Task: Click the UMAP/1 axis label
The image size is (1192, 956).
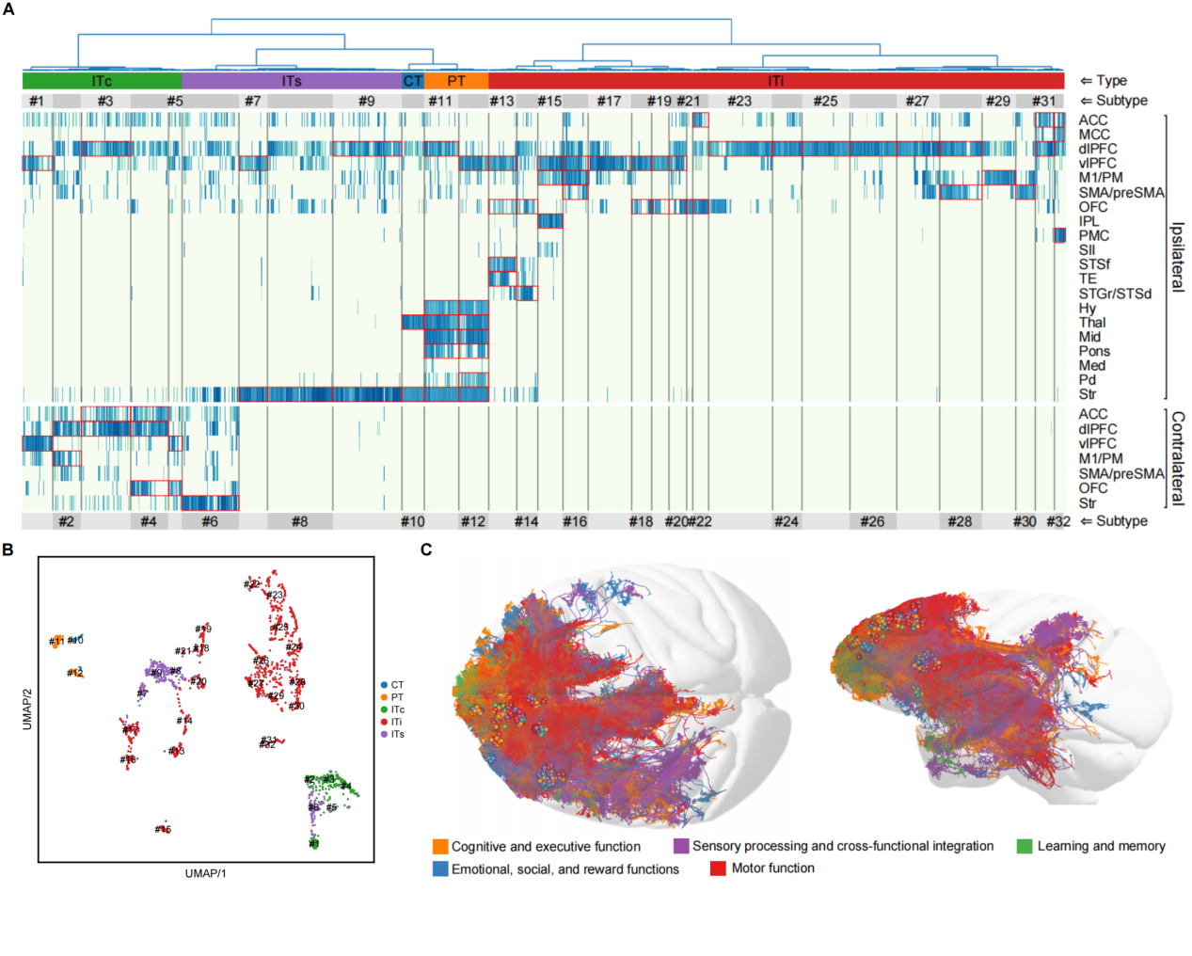Action: coord(205,873)
